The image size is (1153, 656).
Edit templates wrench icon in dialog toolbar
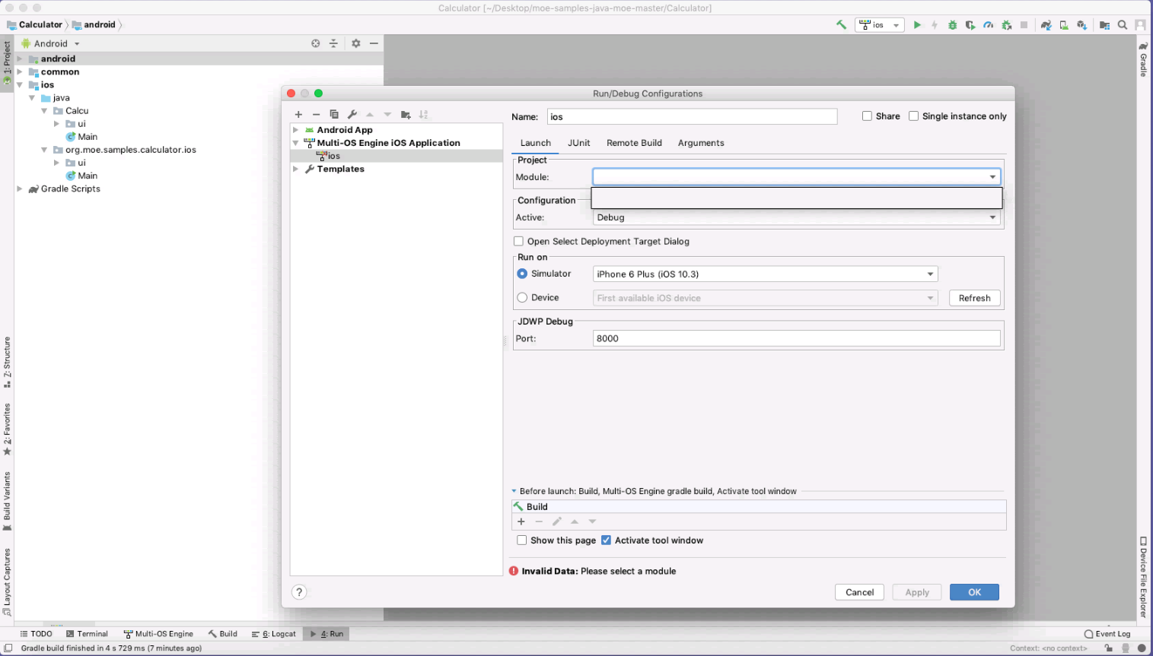tap(352, 115)
